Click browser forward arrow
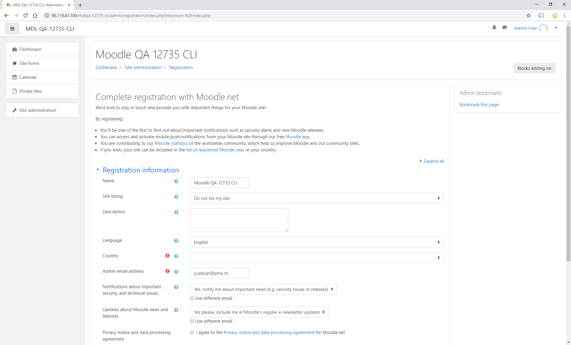571x345 pixels. coord(16,15)
